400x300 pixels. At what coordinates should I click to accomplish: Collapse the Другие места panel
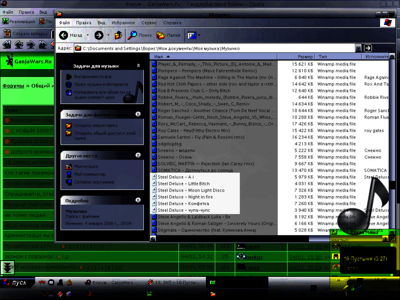tap(138, 155)
